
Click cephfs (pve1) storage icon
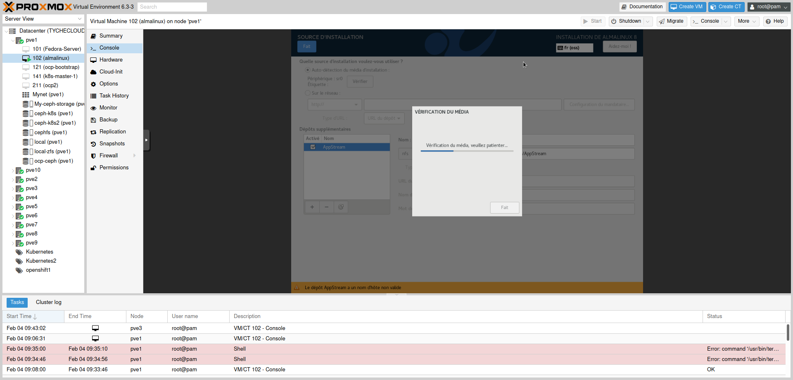pos(28,133)
